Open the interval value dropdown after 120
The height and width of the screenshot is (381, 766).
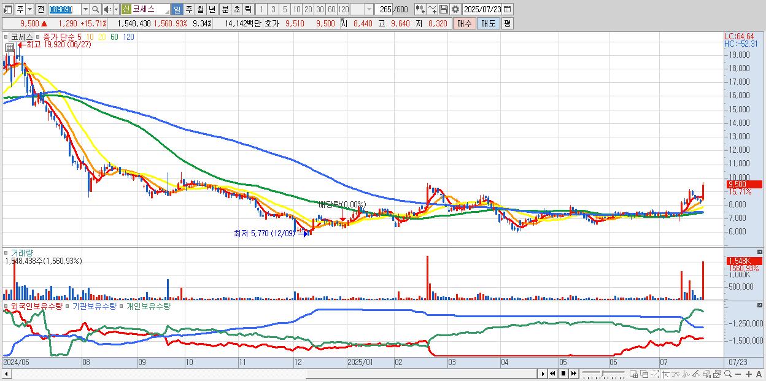(x=369, y=9)
